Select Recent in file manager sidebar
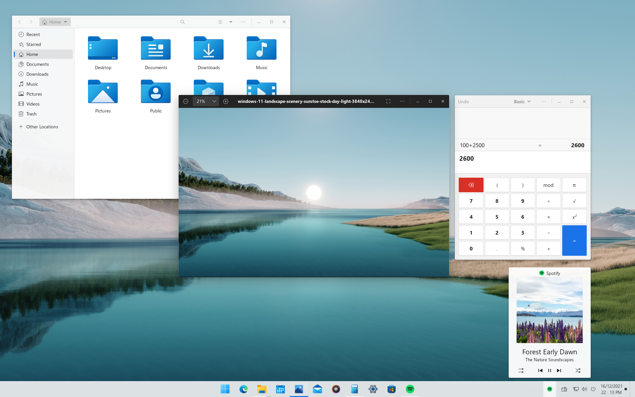The height and width of the screenshot is (397, 635). point(43,34)
